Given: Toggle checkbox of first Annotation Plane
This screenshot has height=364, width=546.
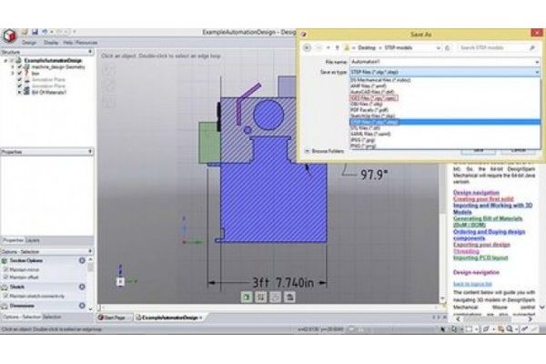Looking at the screenshot, I should click(x=19, y=80).
